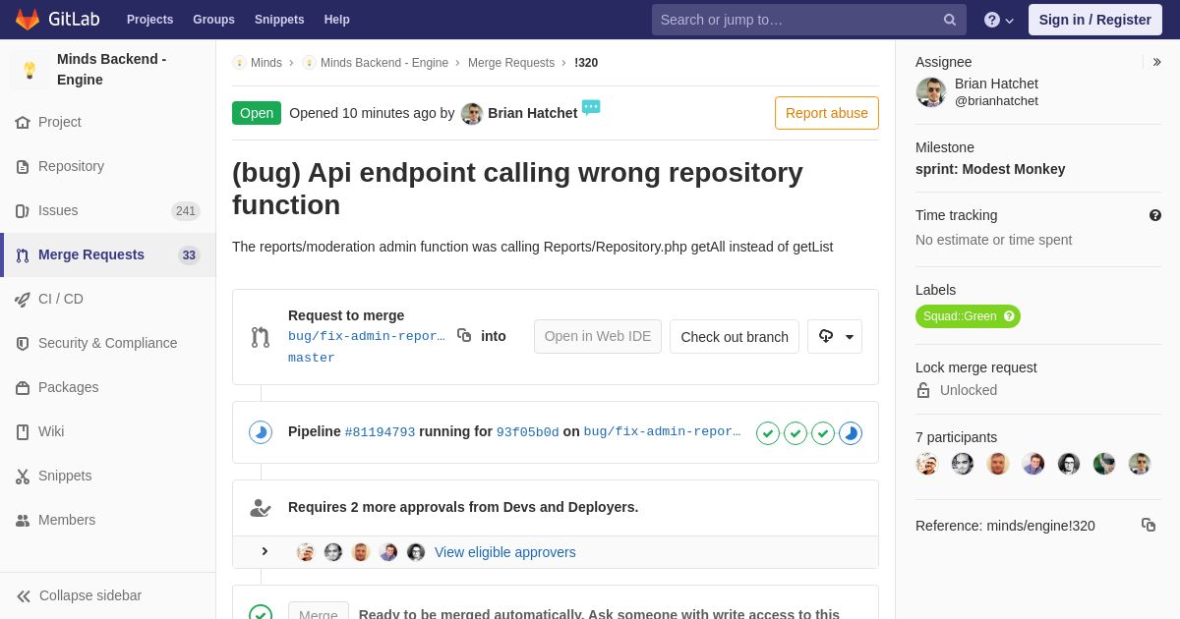
Task: Click the Merge button
Action: click(319, 610)
